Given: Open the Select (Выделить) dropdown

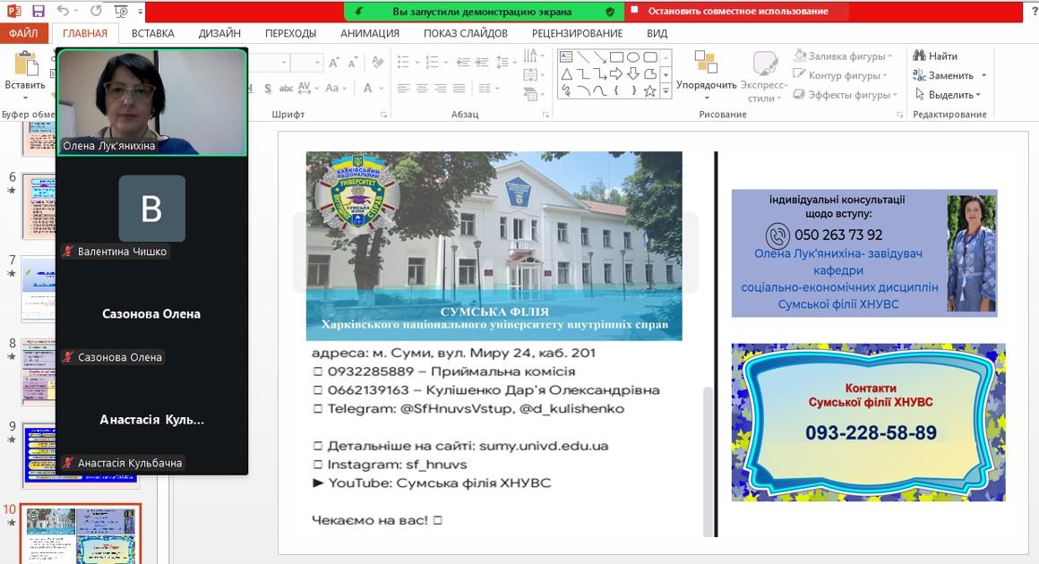Looking at the screenshot, I should pyautogui.click(x=949, y=95).
